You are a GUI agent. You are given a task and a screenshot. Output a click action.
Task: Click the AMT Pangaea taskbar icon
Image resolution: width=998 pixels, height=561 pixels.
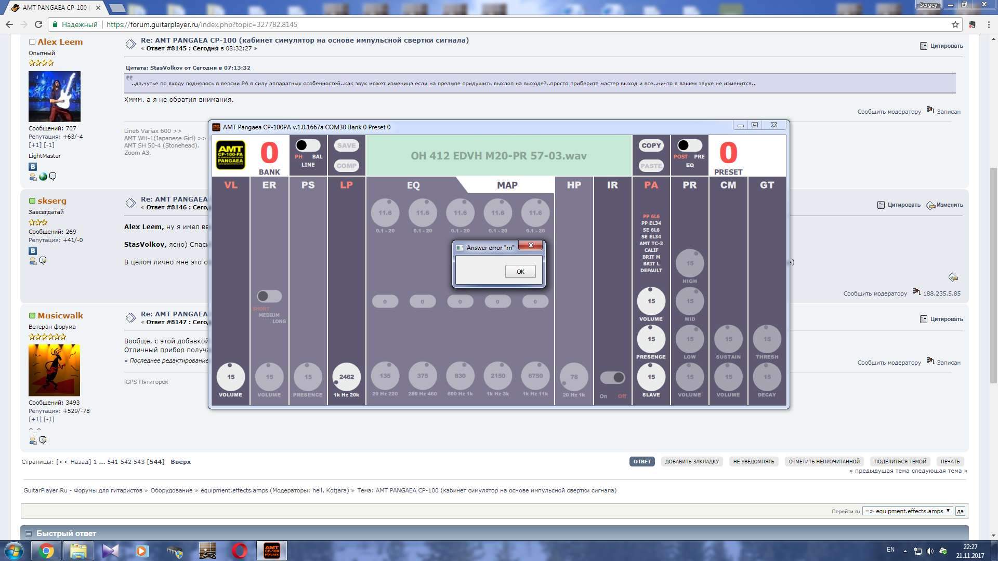(271, 551)
